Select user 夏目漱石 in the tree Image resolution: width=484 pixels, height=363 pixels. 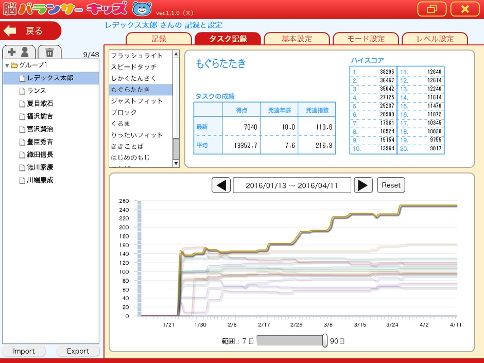click(40, 103)
